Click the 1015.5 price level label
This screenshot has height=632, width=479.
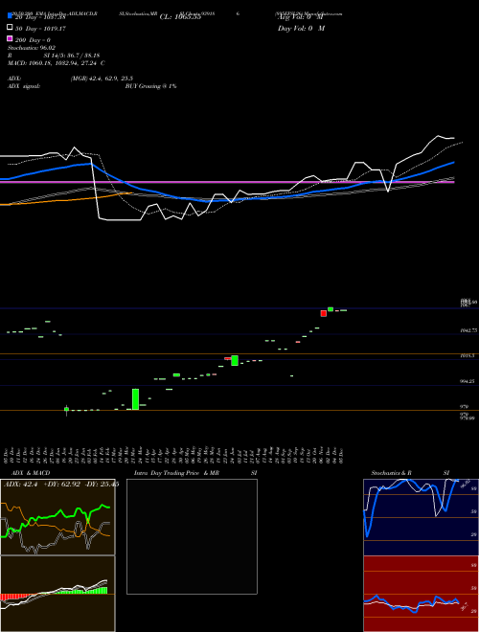pyautogui.click(x=467, y=356)
